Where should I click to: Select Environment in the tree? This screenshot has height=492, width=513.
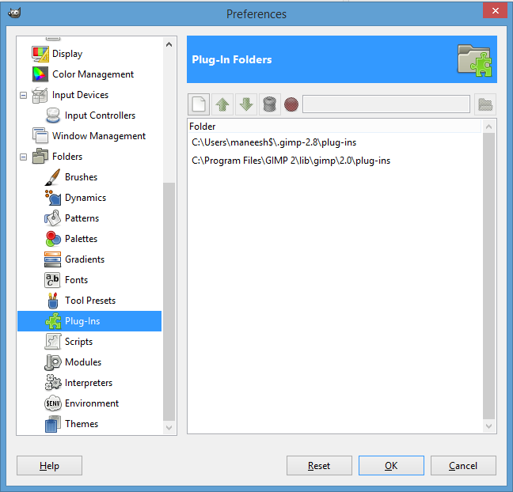pos(92,403)
